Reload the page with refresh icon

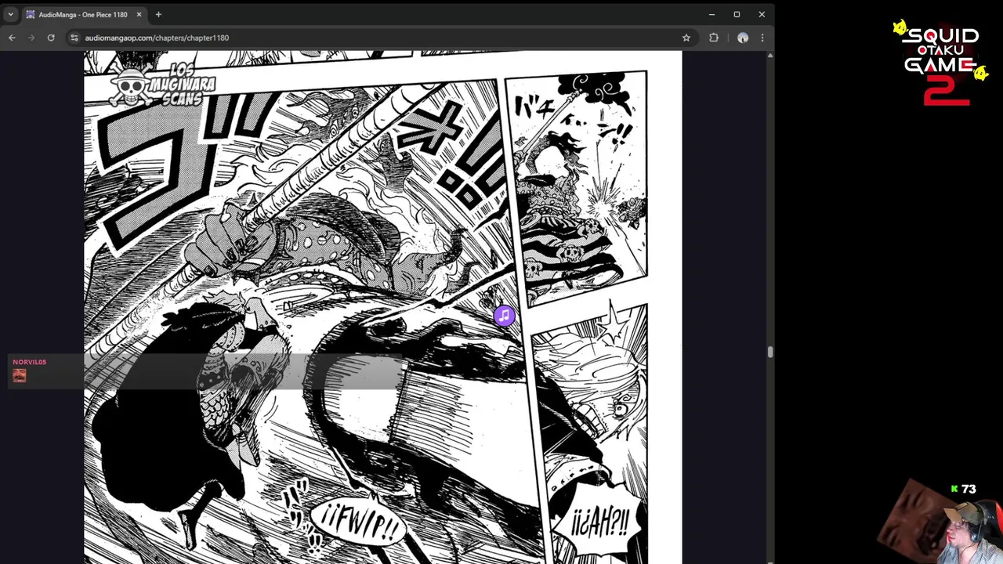coord(51,38)
